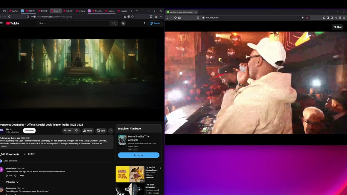The height and width of the screenshot is (195, 347).
Task: Open more actions menu beside Save
Action: [111, 131]
